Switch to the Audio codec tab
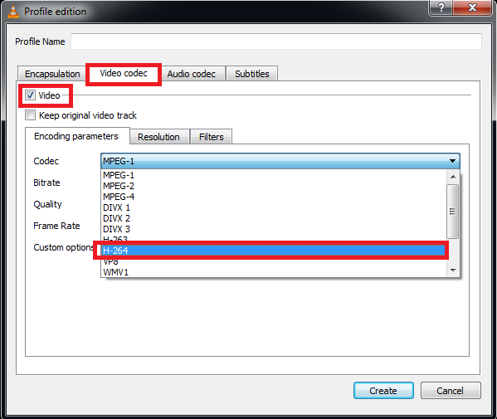497x419 pixels. coord(191,74)
